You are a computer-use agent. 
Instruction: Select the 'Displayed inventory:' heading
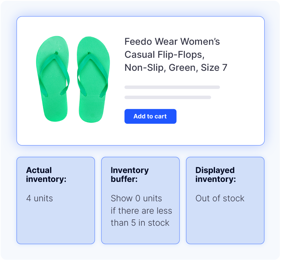pyautogui.click(x=216, y=175)
